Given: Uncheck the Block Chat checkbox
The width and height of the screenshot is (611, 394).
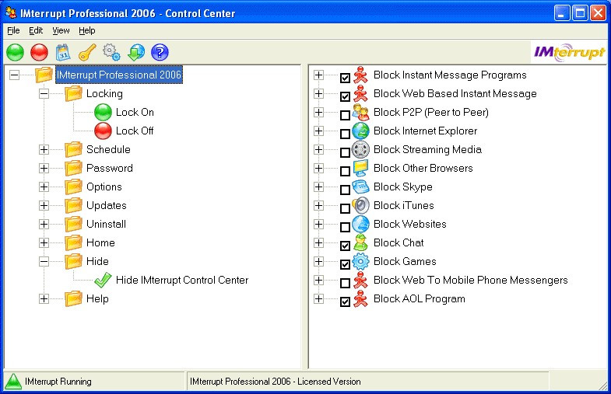Looking at the screenshot, I should 345,246.
